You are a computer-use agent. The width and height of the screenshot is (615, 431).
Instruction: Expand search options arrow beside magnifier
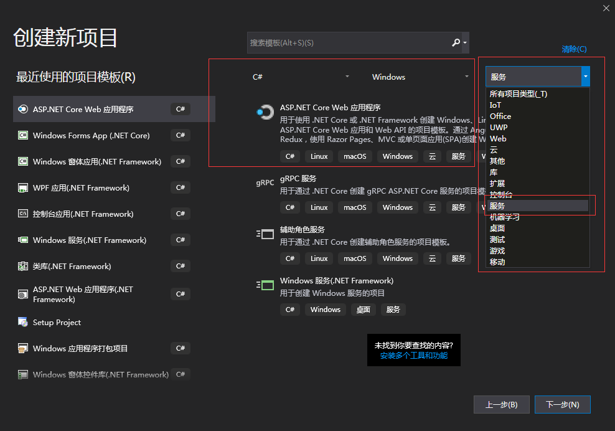click(465, 42)
